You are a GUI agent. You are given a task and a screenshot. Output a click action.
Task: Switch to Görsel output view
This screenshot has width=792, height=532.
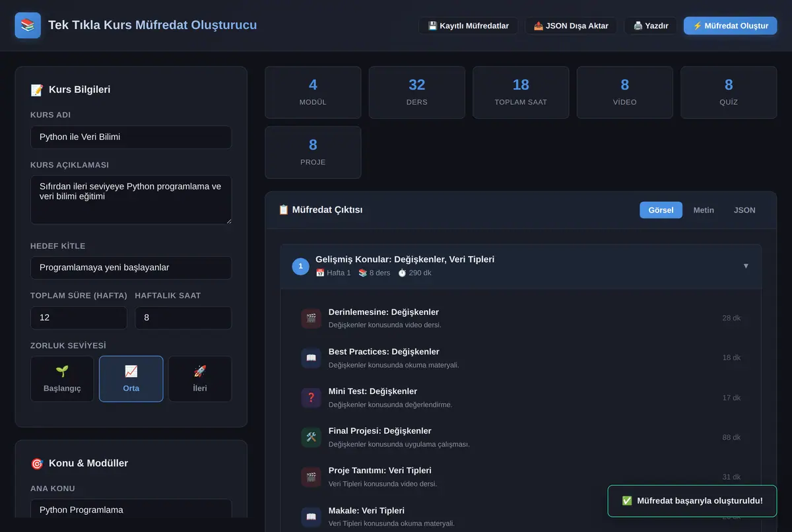tap(661, 210)
